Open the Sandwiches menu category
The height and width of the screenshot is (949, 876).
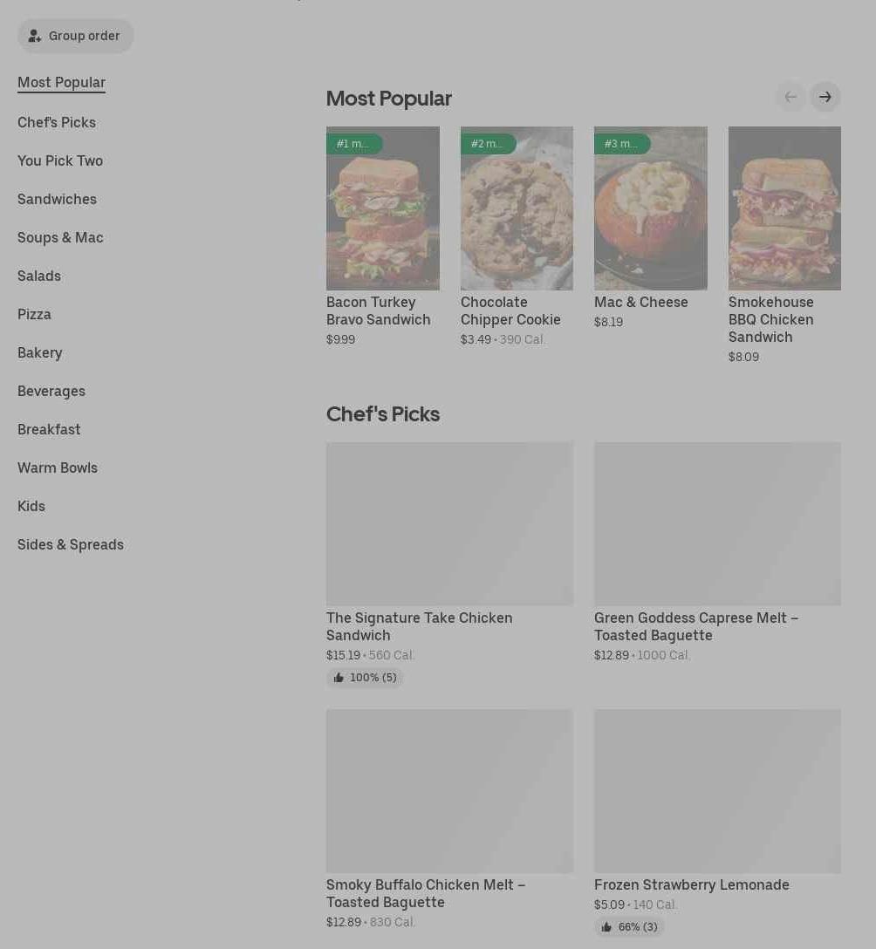coord(57,199)
